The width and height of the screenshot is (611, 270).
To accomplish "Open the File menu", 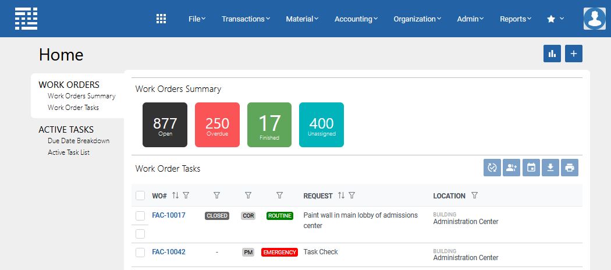I will 197,19.
